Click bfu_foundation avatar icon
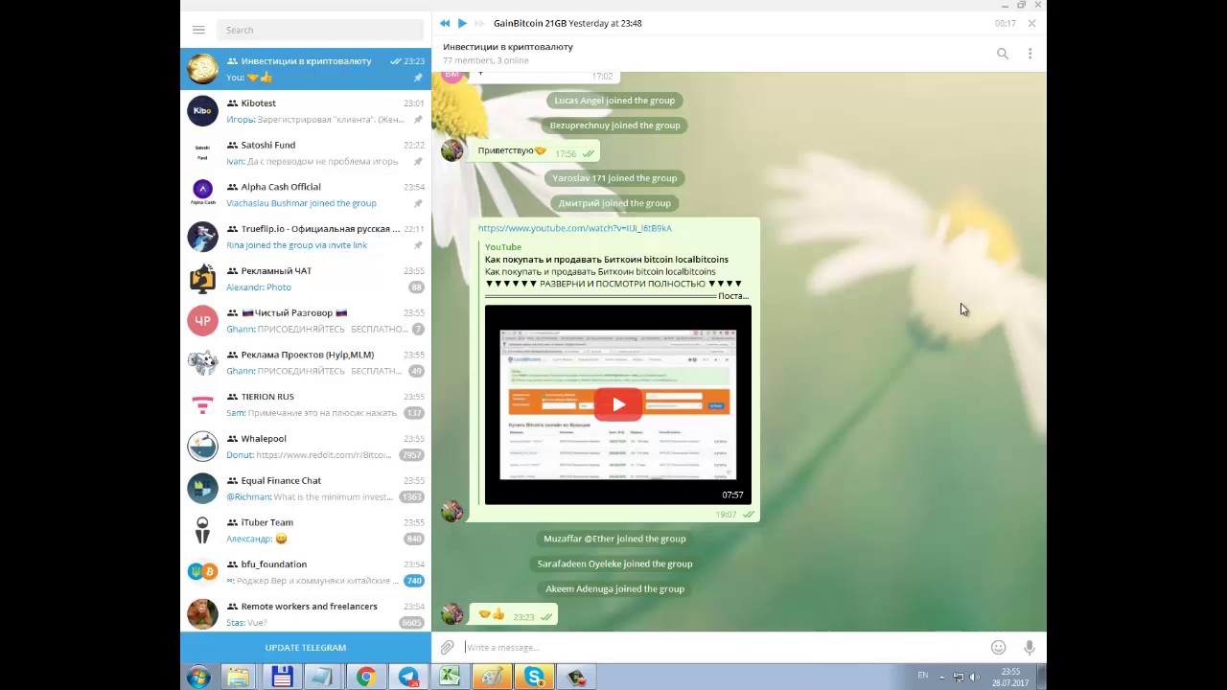1227x690 pixels. (202, 572)
